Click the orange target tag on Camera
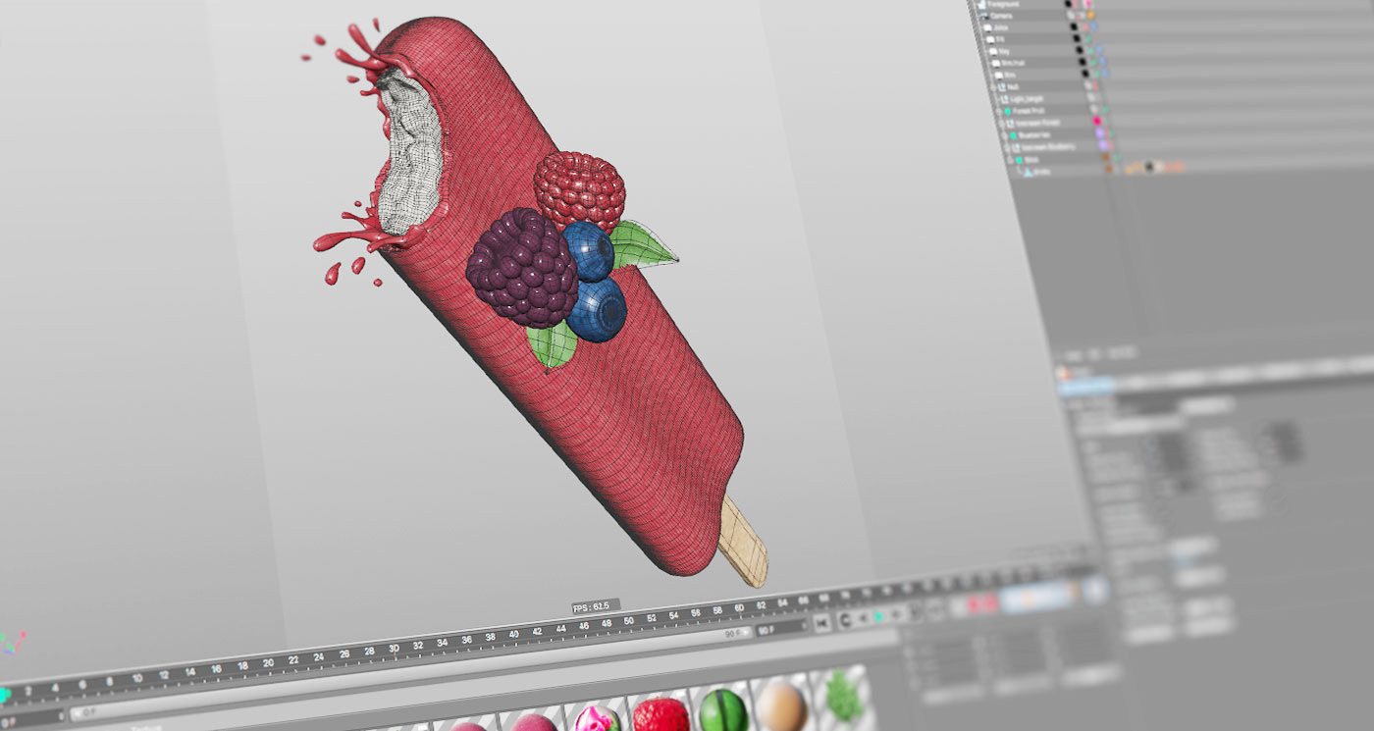Image resolution: width=1374 pixels, height=731 pixels. pyautogui.click(x=1091, y=15)
